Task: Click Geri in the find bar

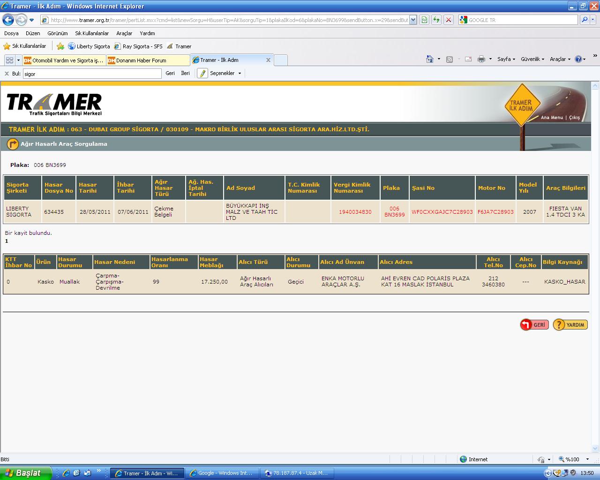Action: click(x=170, y=73)
